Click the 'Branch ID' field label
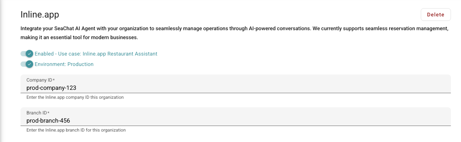This screenshot has height=142, width=461. pyautogui.click(x=38, y=113)
